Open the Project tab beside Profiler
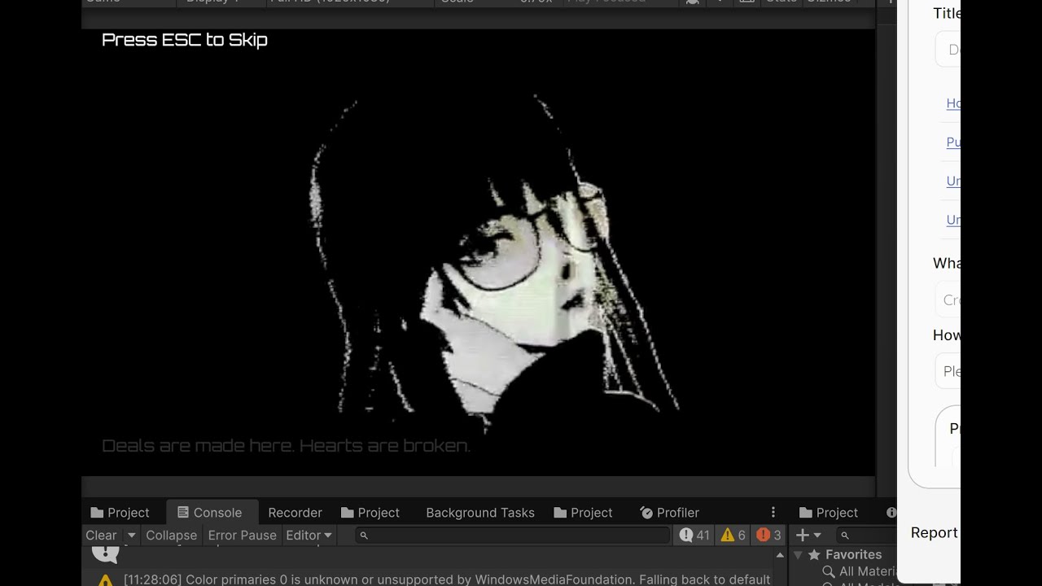Viewport: 1042px width, 586px height. (583, 513)
